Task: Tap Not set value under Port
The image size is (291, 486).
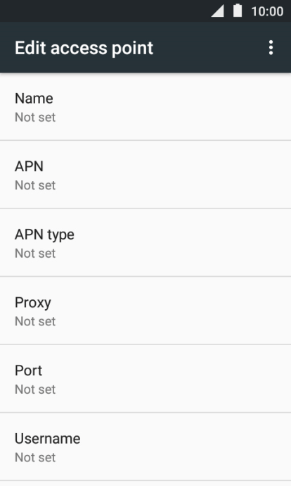Action: point(35,390)
